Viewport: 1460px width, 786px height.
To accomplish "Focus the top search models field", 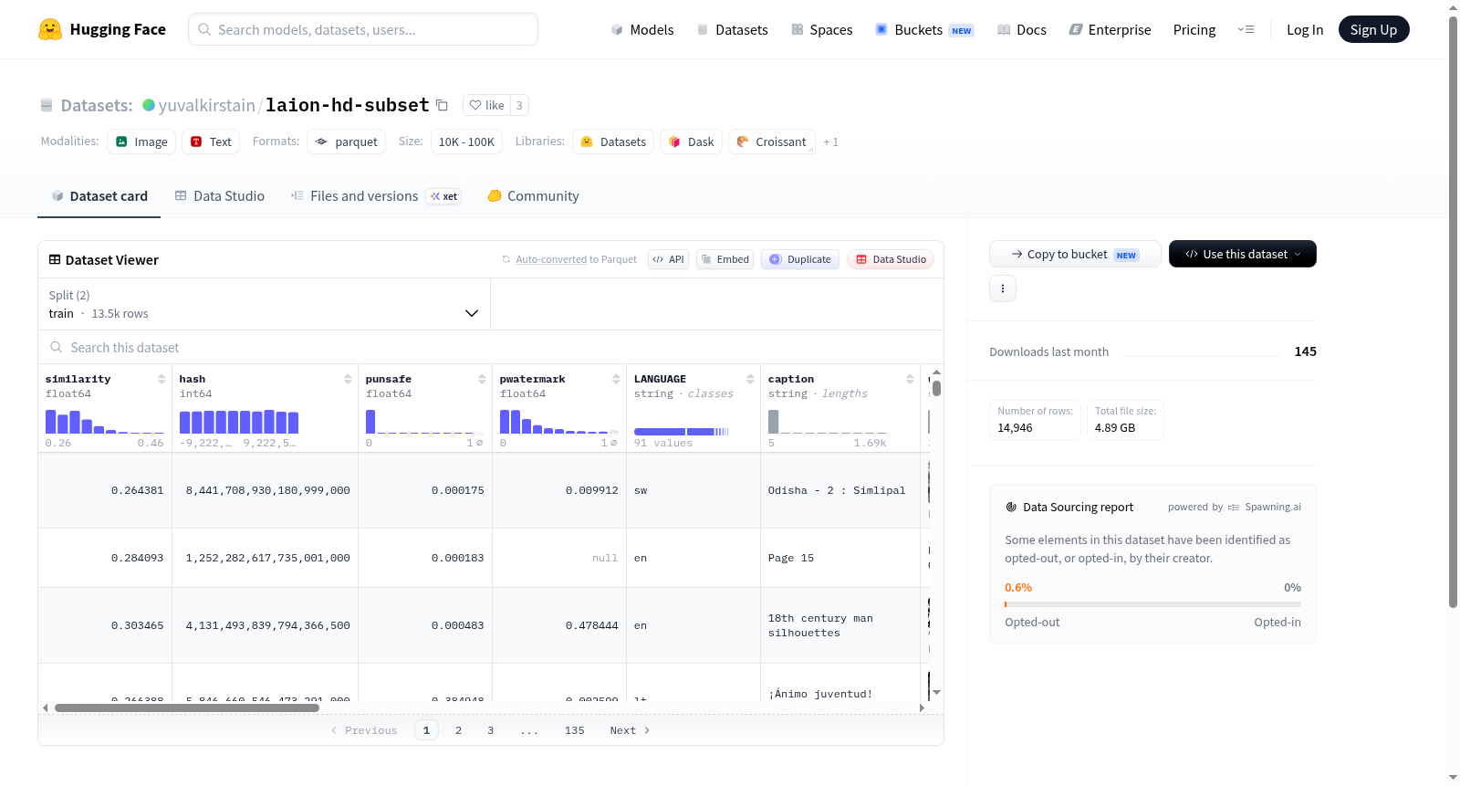I will click(363, 29).
